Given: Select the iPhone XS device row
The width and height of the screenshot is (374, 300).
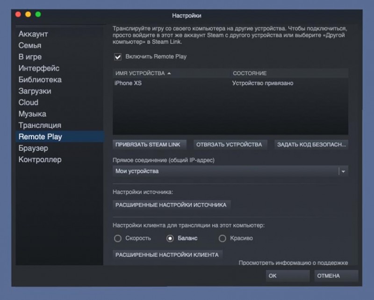Looking at the screenshot, I should tap(230, 83).
